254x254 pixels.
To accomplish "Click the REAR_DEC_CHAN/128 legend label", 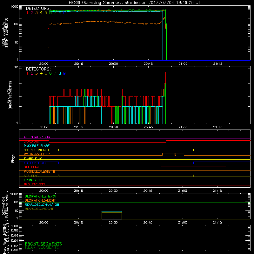I will coord(42,204).
